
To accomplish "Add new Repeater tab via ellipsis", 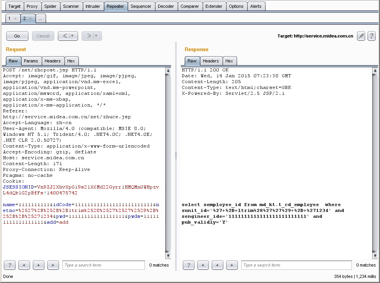I will click(x=41, y=18).
